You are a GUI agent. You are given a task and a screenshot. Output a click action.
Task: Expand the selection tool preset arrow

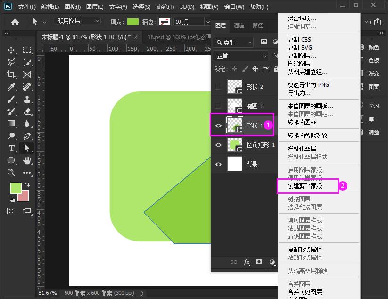tap(44, 22)
